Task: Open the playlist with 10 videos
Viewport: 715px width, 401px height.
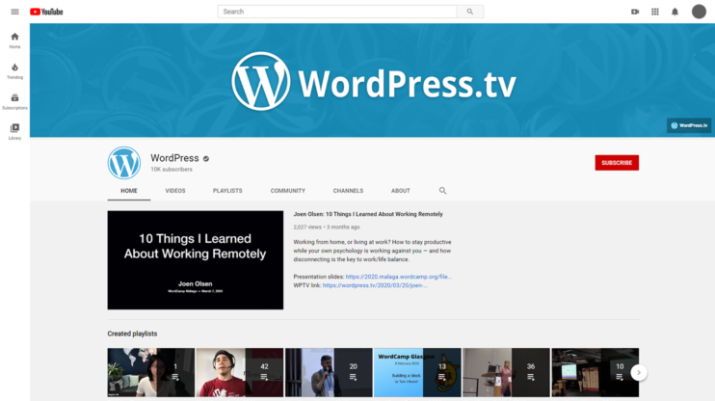Action: coord(596,372)
